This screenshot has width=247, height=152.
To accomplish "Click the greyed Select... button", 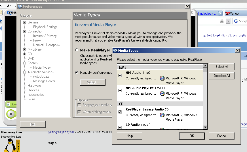I will point(93,82).
